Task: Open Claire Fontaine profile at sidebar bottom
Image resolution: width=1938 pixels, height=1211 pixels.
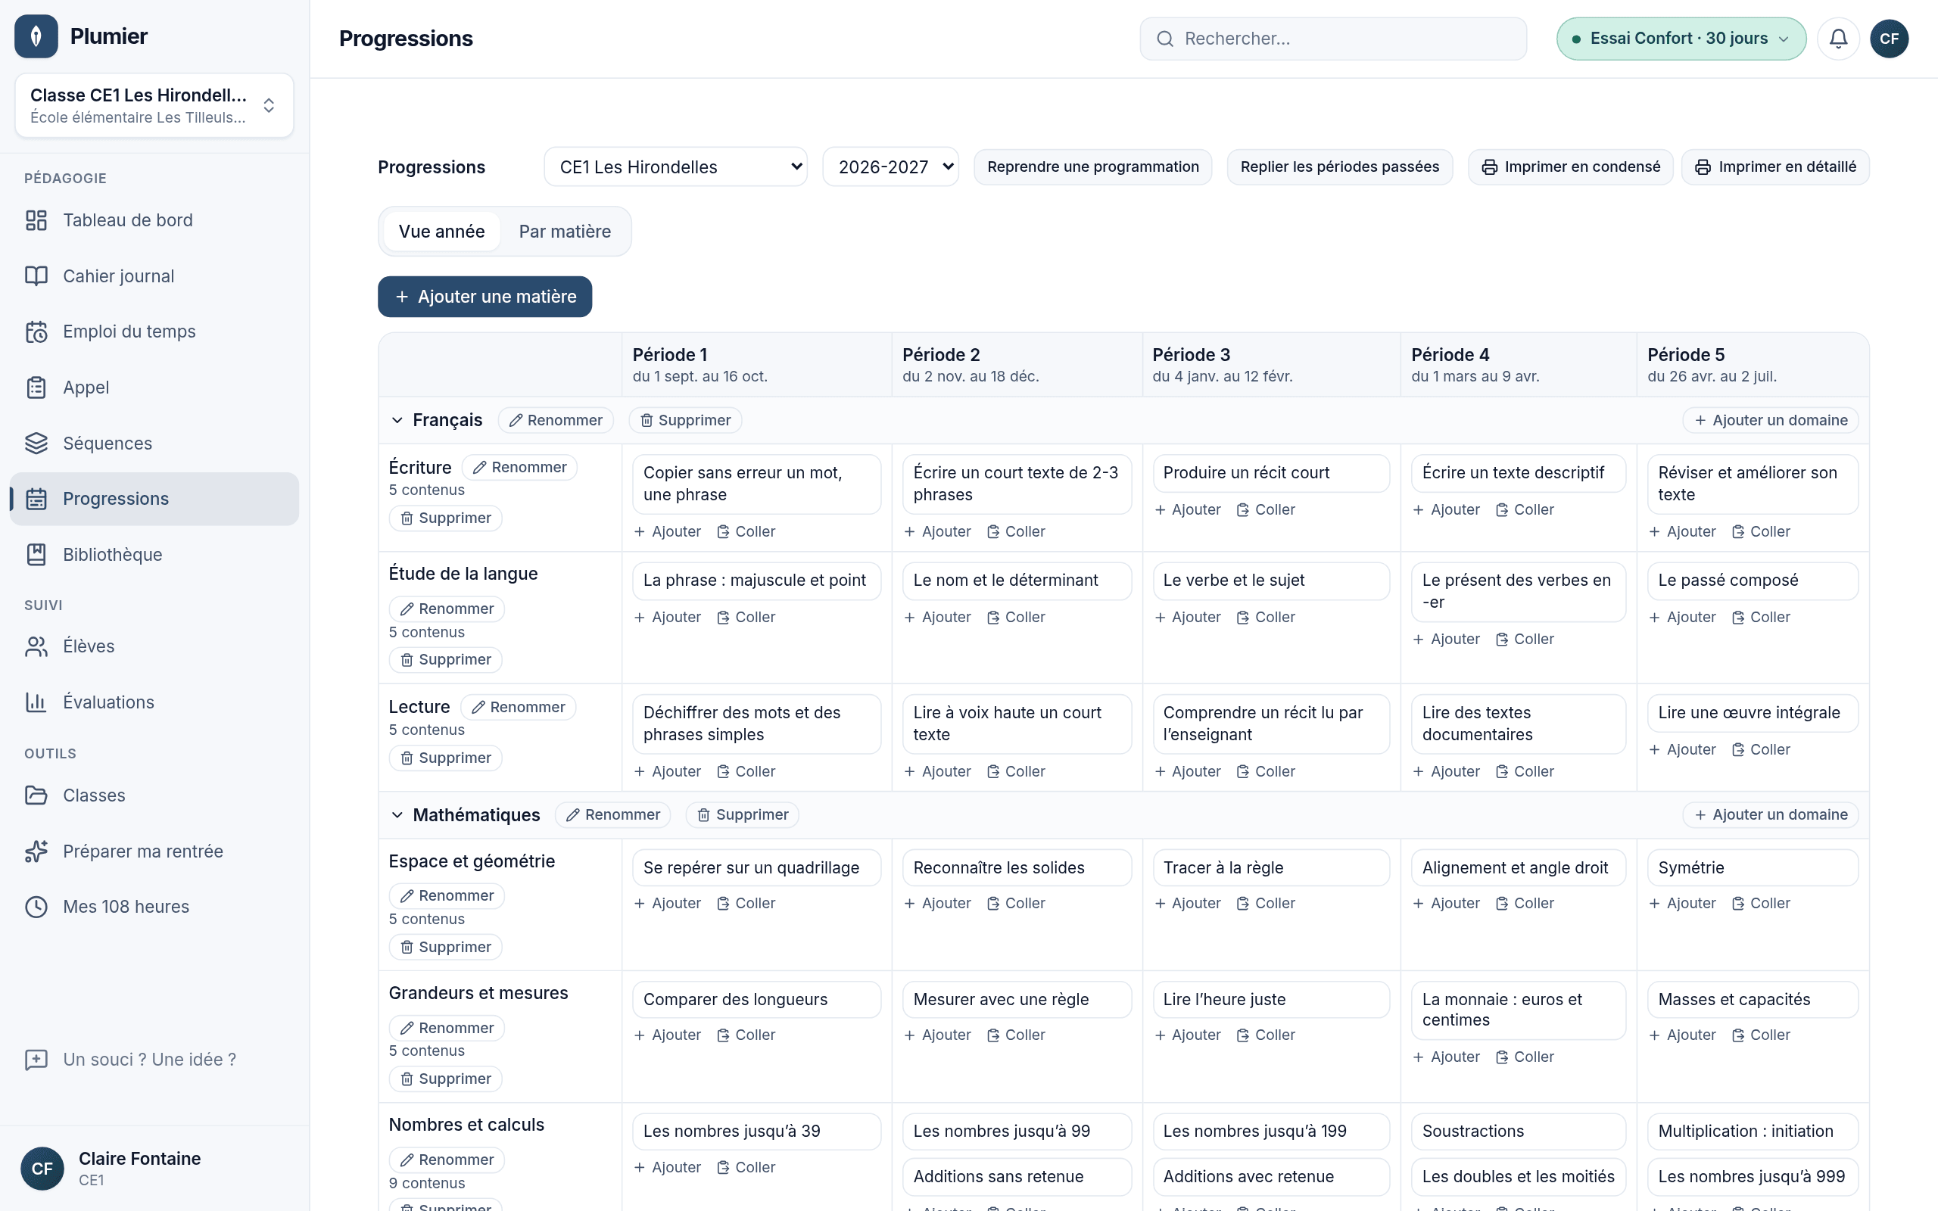Action: pos(154,1169)
